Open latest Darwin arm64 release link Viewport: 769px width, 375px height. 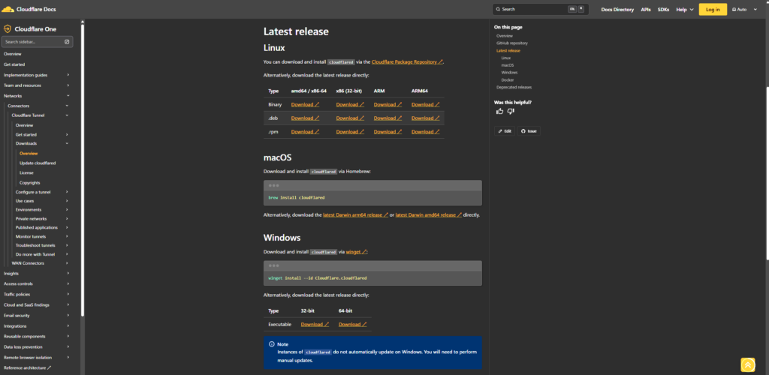(x=355, y=215)
